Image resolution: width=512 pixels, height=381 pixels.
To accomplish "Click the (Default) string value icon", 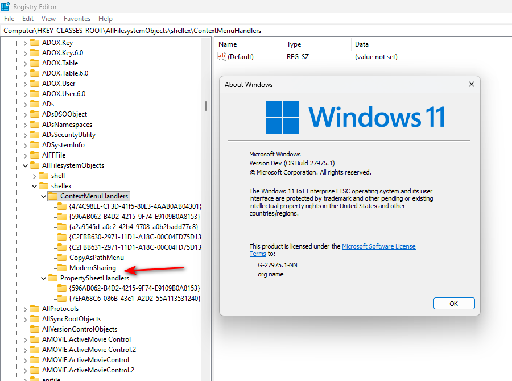I will (222, 56).
